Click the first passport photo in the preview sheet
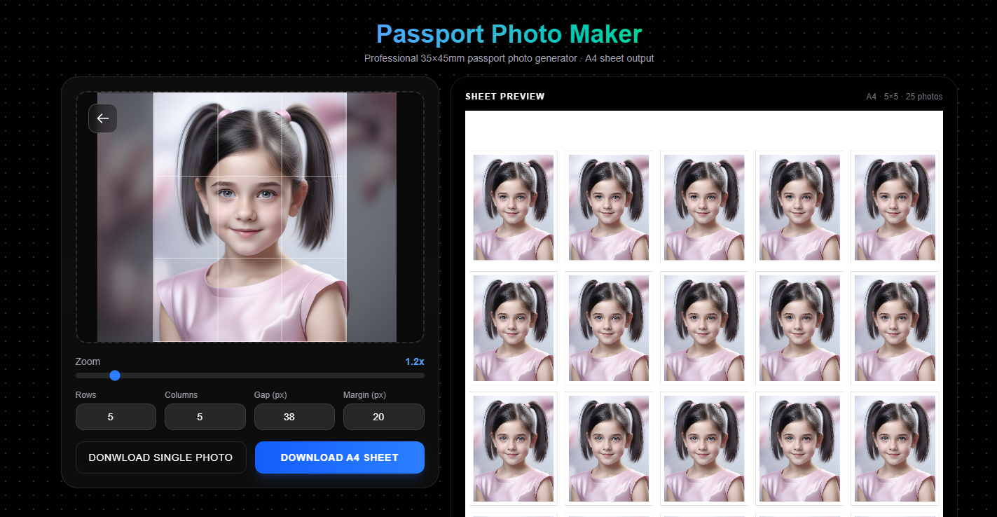Viewport: 997px width, 517px height. 513,207
